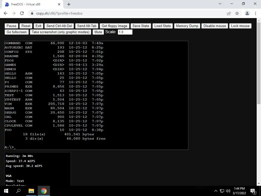Click the SIERPI~1 COM entry
The width and height of the screenshot is (261, 196).
[54, 91]
